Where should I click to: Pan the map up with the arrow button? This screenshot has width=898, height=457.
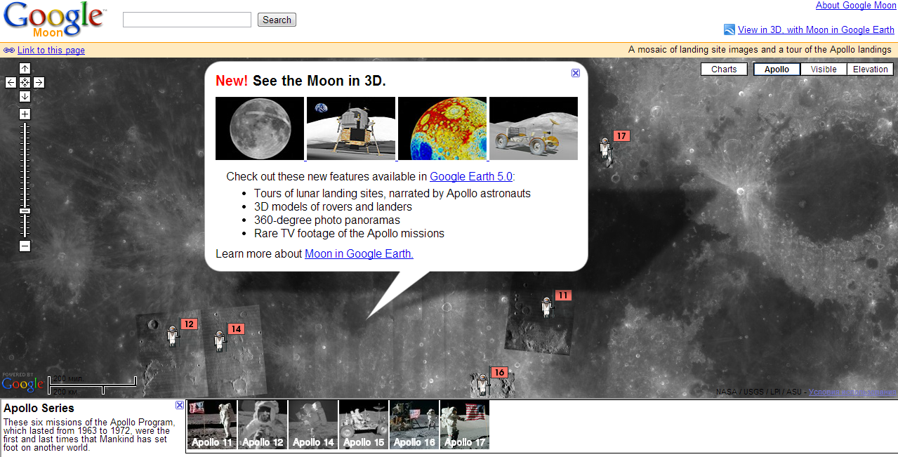25,68
